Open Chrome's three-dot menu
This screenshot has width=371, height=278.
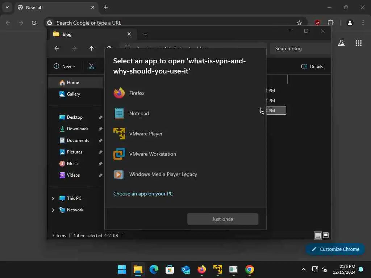363,23
